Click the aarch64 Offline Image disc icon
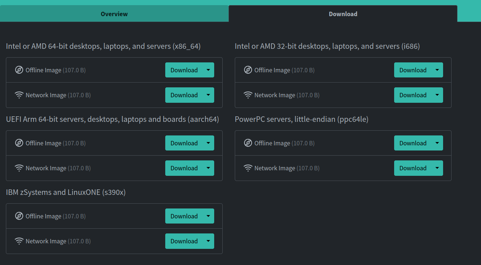This screenshot has width=481, height=265. coord(19,143)
